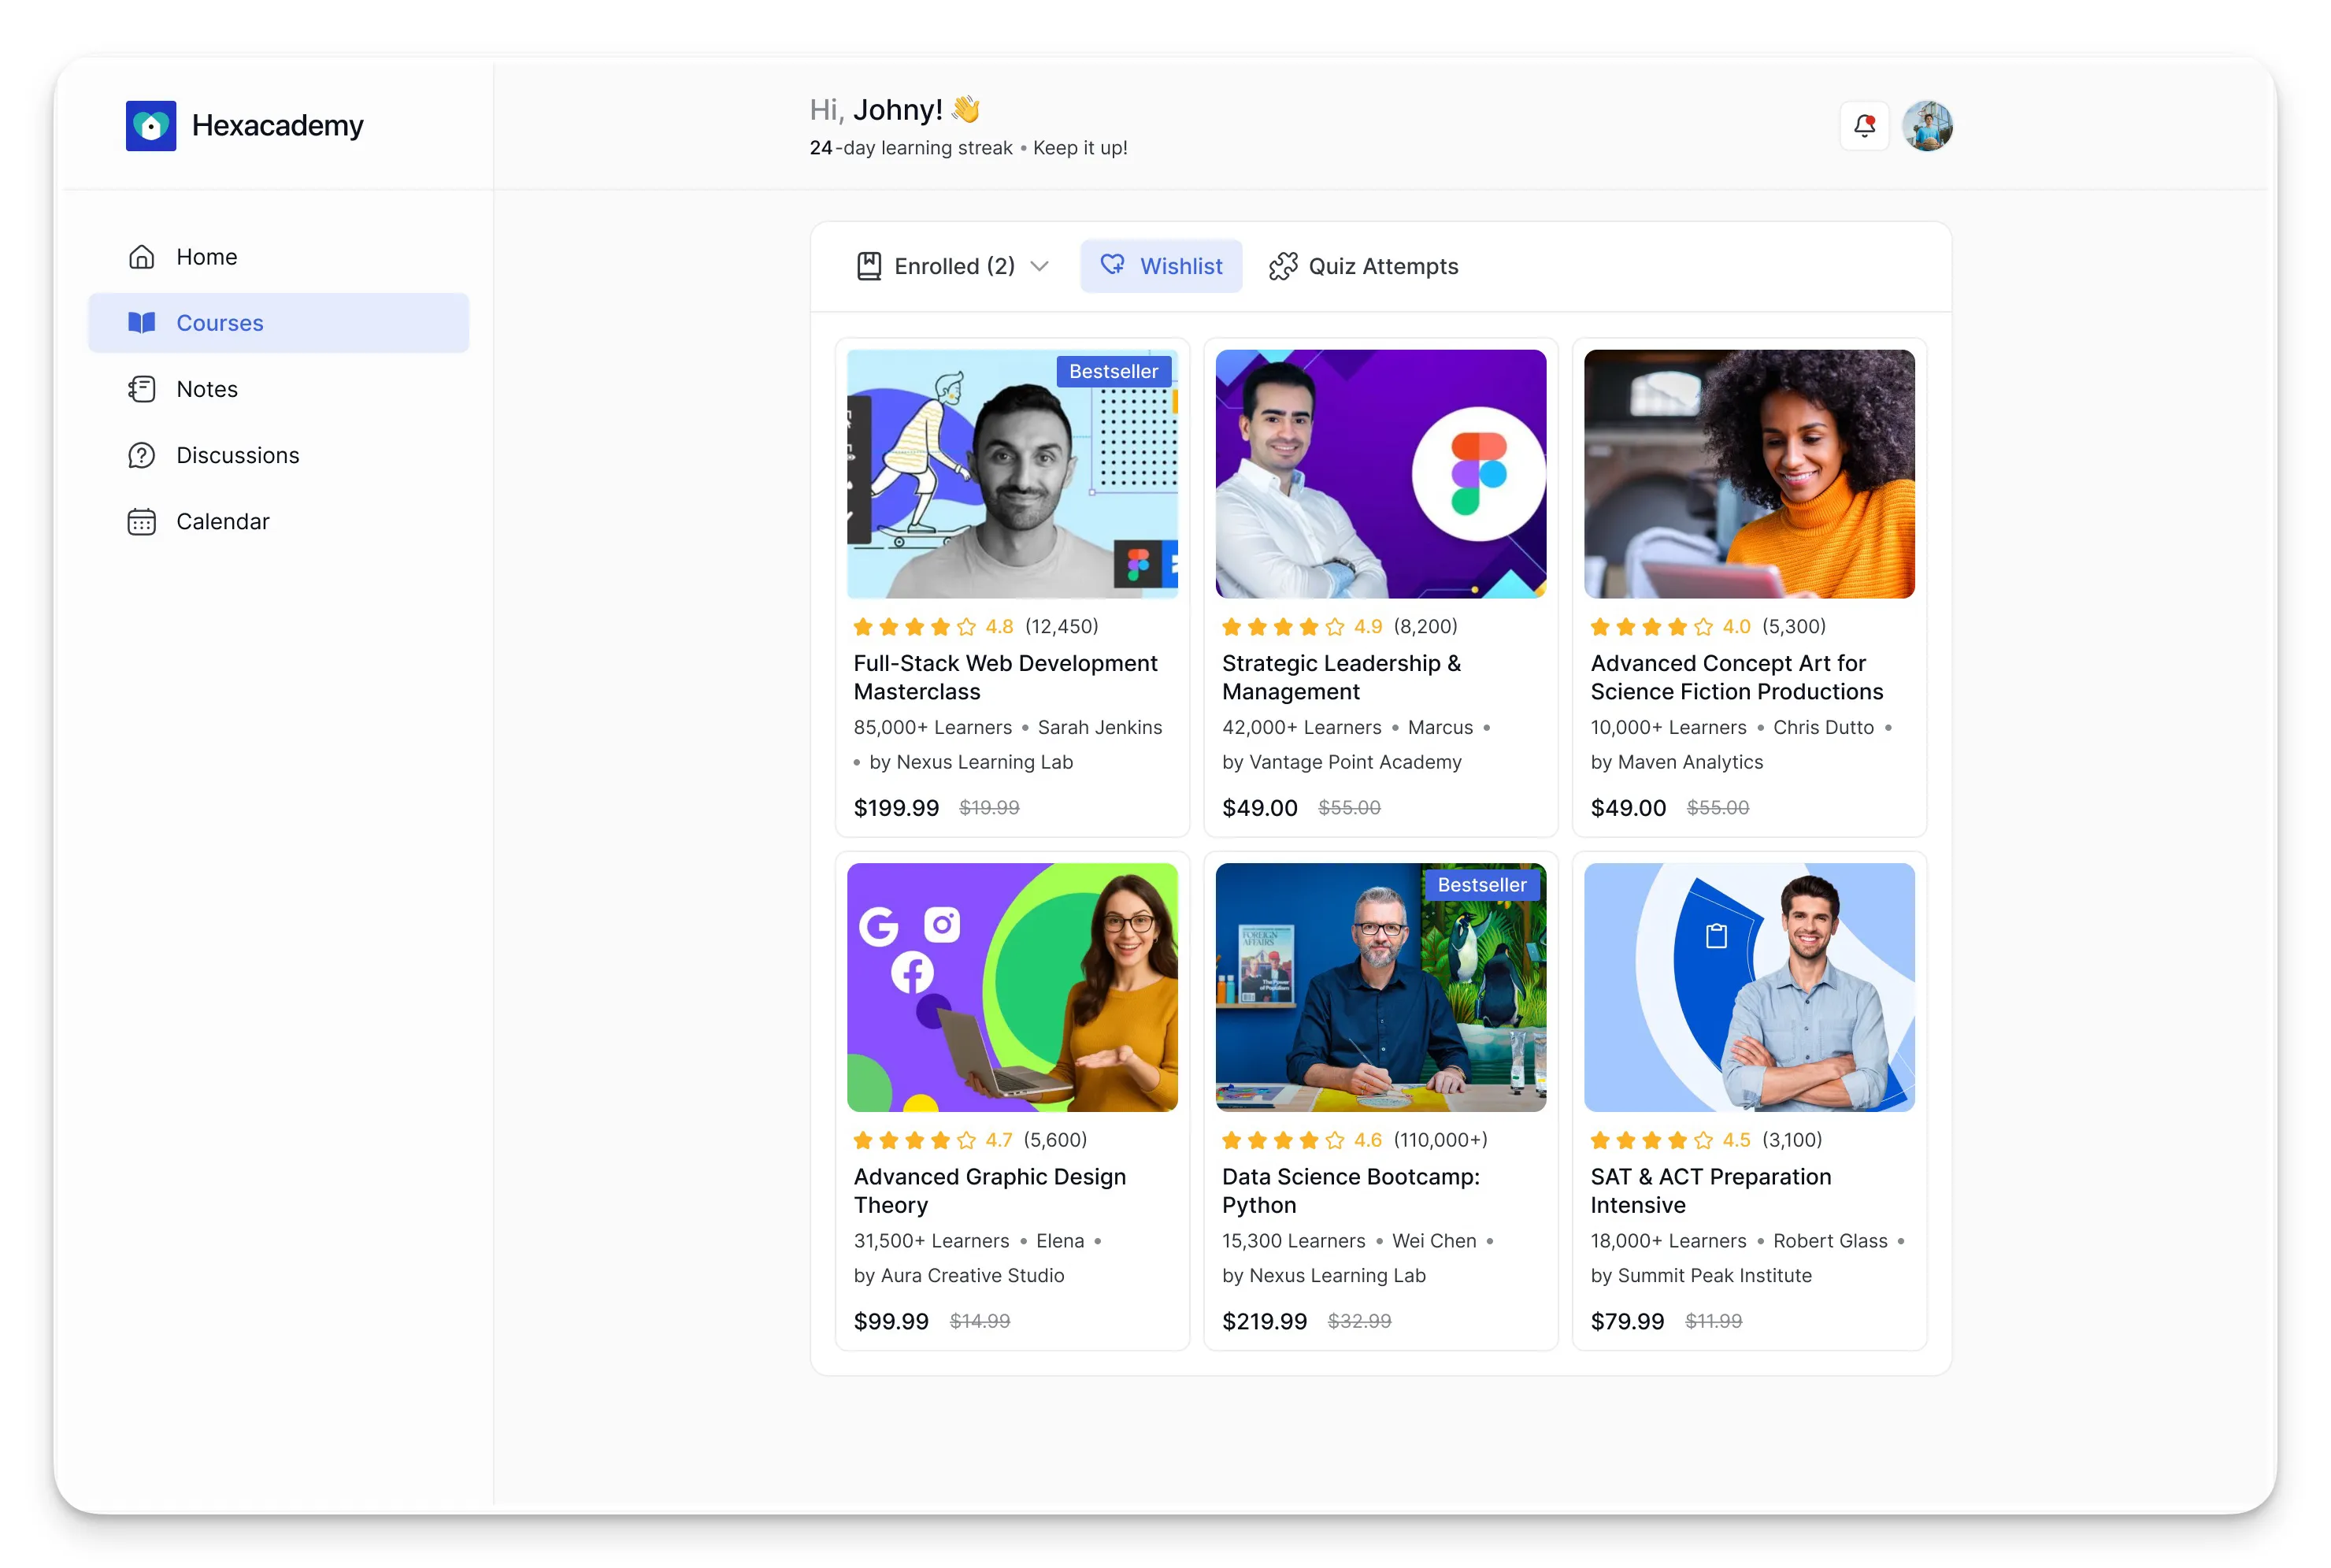Open Strategic Leadership & Management thumbnail
Viewport: 2331px width, 1568px height.
[x=1381, y=474]
